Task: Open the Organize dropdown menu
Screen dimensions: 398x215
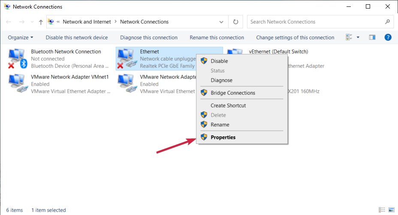Action: [21, 38]
